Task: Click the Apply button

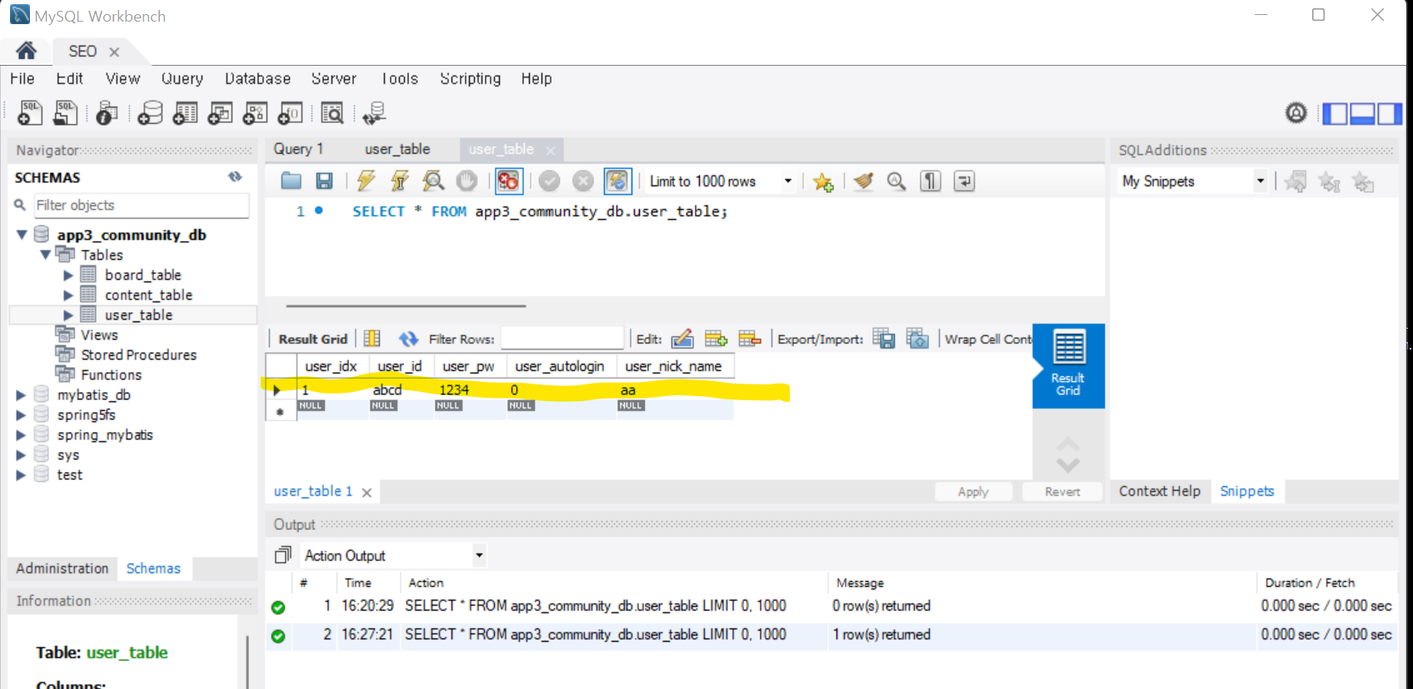Action: (973, 492)
